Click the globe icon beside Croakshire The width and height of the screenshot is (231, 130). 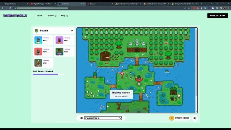(82, 118)
